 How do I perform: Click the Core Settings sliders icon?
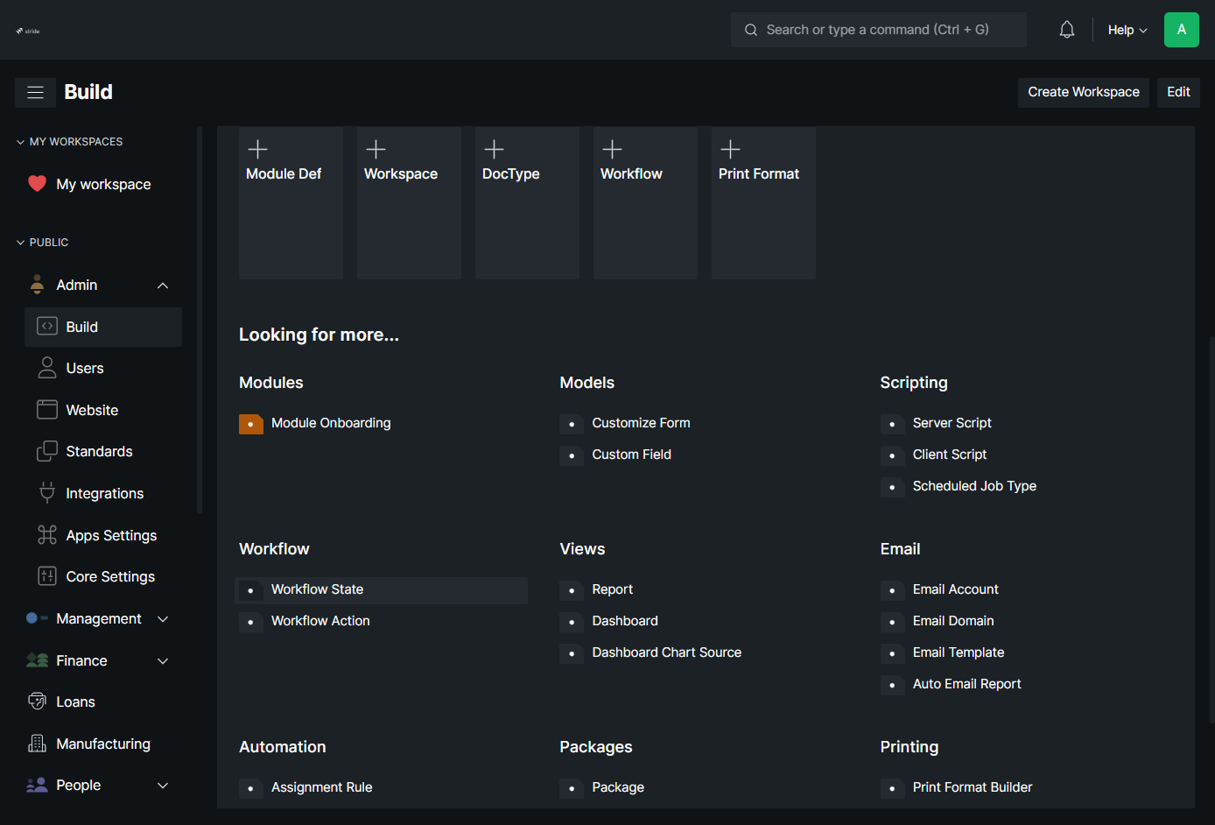point(47,576)
